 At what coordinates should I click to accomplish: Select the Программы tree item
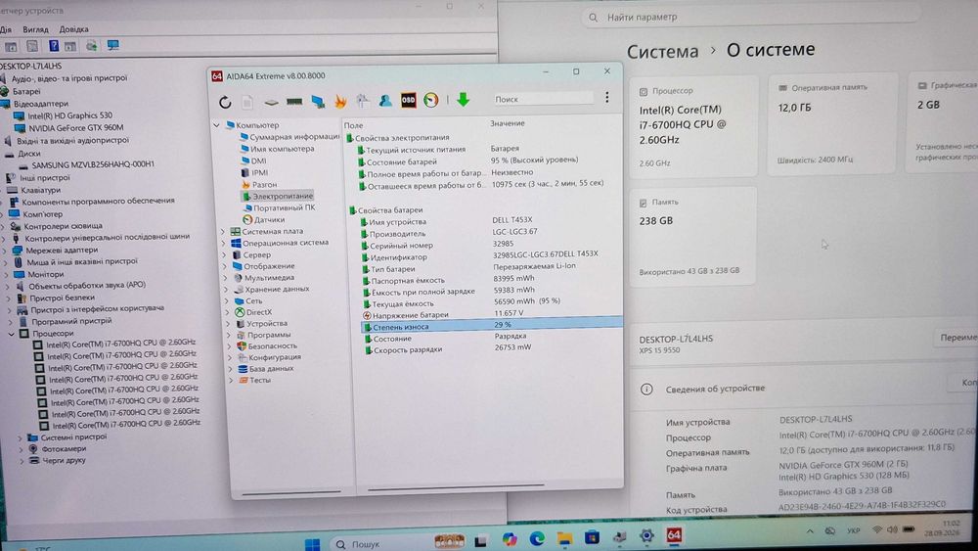(x=263, y=335)
